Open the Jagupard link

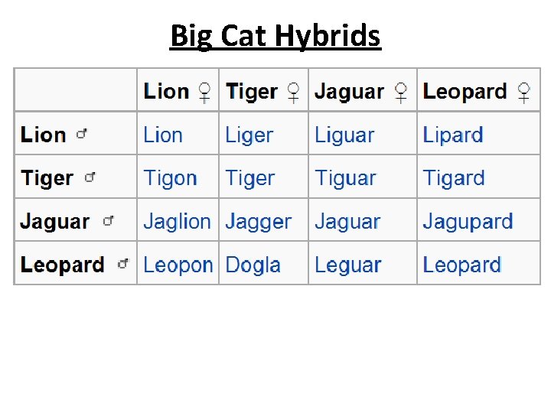pyautogui.click(x=468, y=222)
